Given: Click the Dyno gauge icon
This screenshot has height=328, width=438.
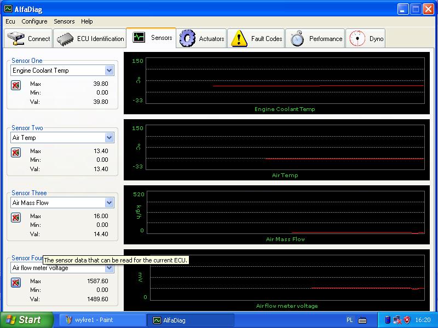Looking at the screenshot, I should click(358, 39).
